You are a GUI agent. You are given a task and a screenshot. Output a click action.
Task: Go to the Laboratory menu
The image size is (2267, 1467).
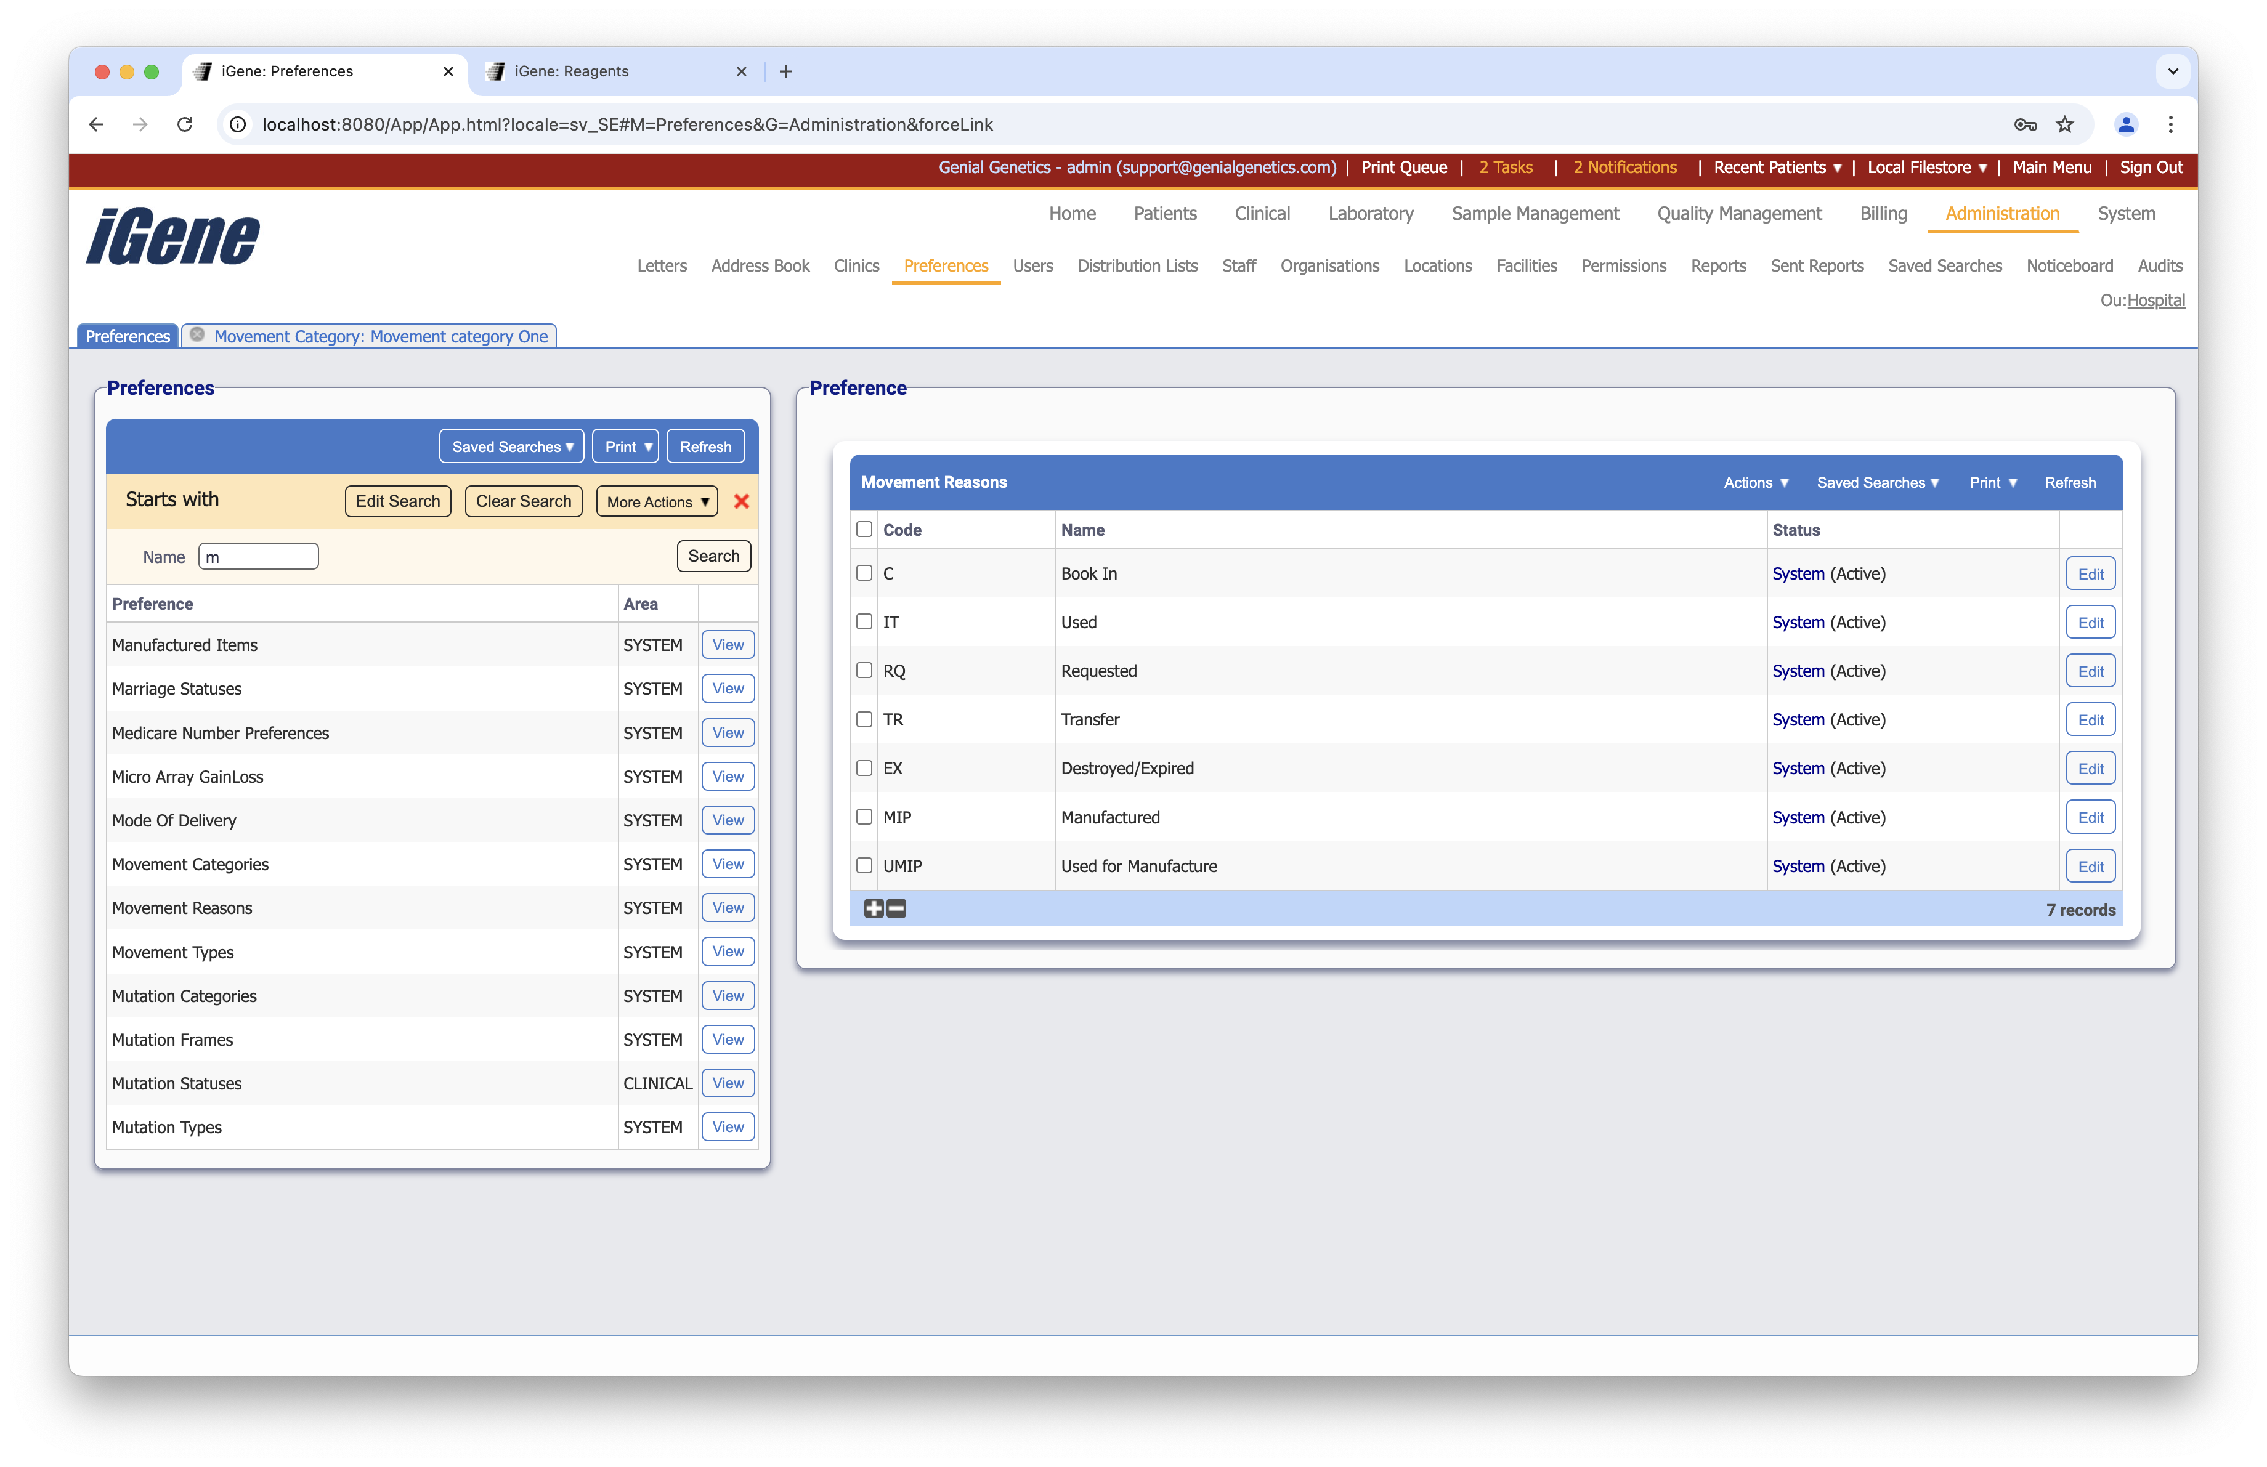[x=1369, y=213]
